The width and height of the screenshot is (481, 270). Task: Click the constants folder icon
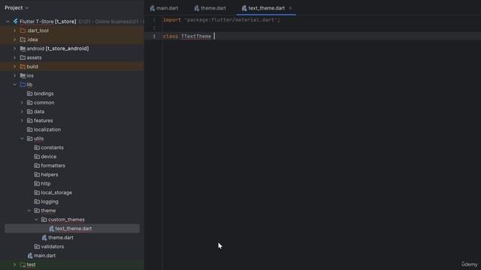[x=37, y=148]
